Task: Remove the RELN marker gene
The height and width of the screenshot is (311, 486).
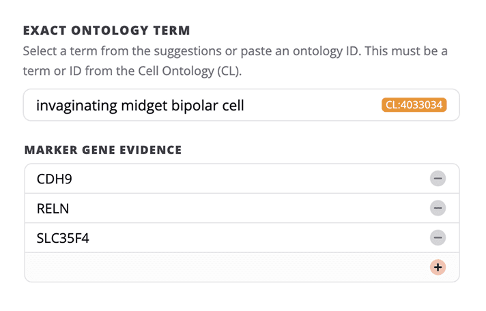Action: pos(438,208)
